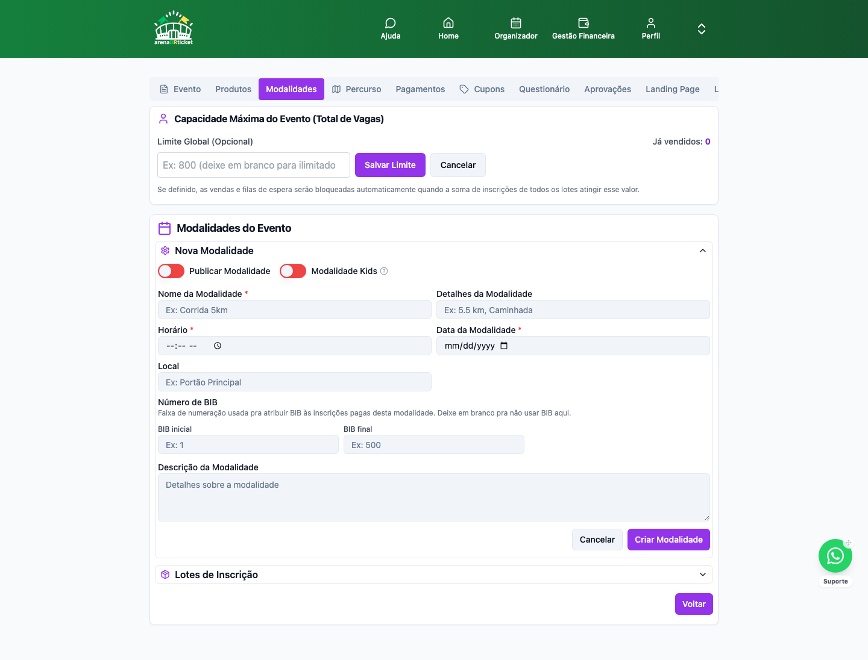This screenshot has height=660, width=868.
Task: Click the move handle on Suporte widget
Action: (x=848, y=543)
